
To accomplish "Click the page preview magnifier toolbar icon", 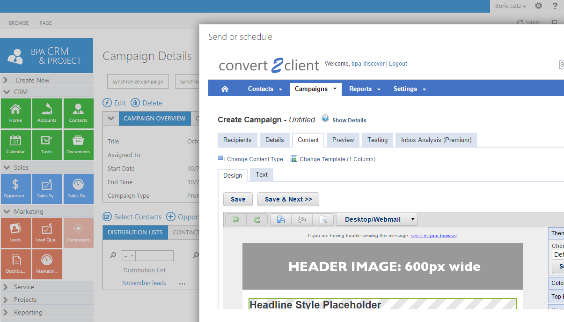I will click(323, 219).
